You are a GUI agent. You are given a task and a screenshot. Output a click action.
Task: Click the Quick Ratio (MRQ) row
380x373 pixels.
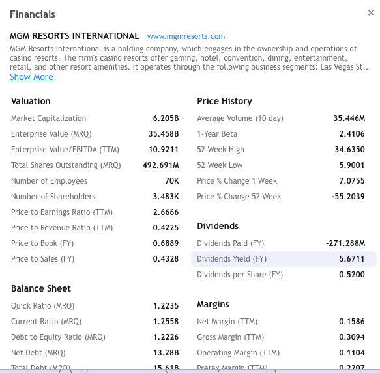[95, 306]
